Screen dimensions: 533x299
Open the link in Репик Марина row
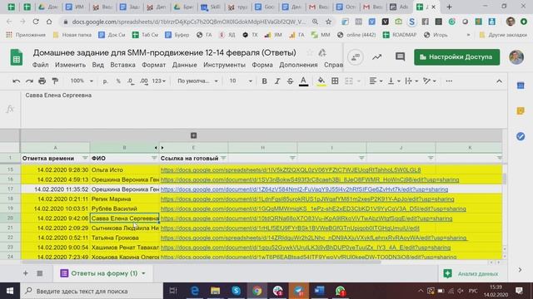[307, 199]
